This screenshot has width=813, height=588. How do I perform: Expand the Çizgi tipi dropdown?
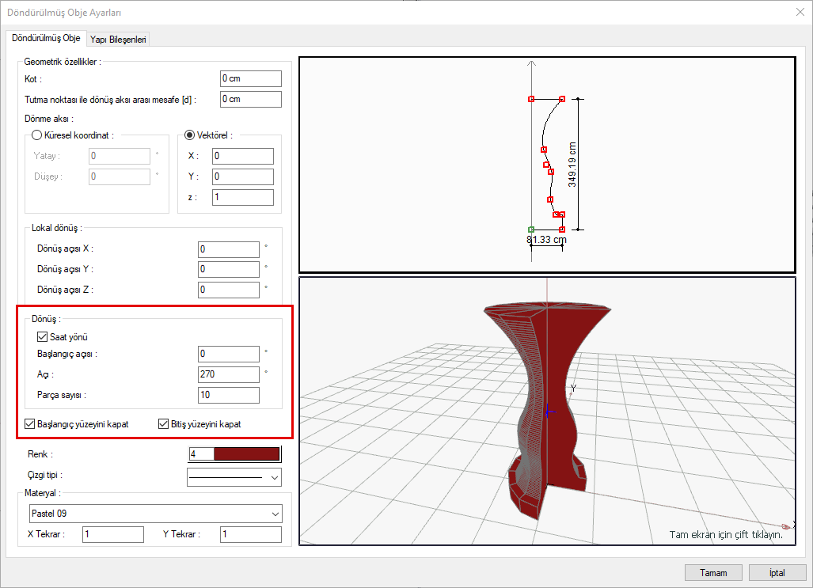click(234, 477)
